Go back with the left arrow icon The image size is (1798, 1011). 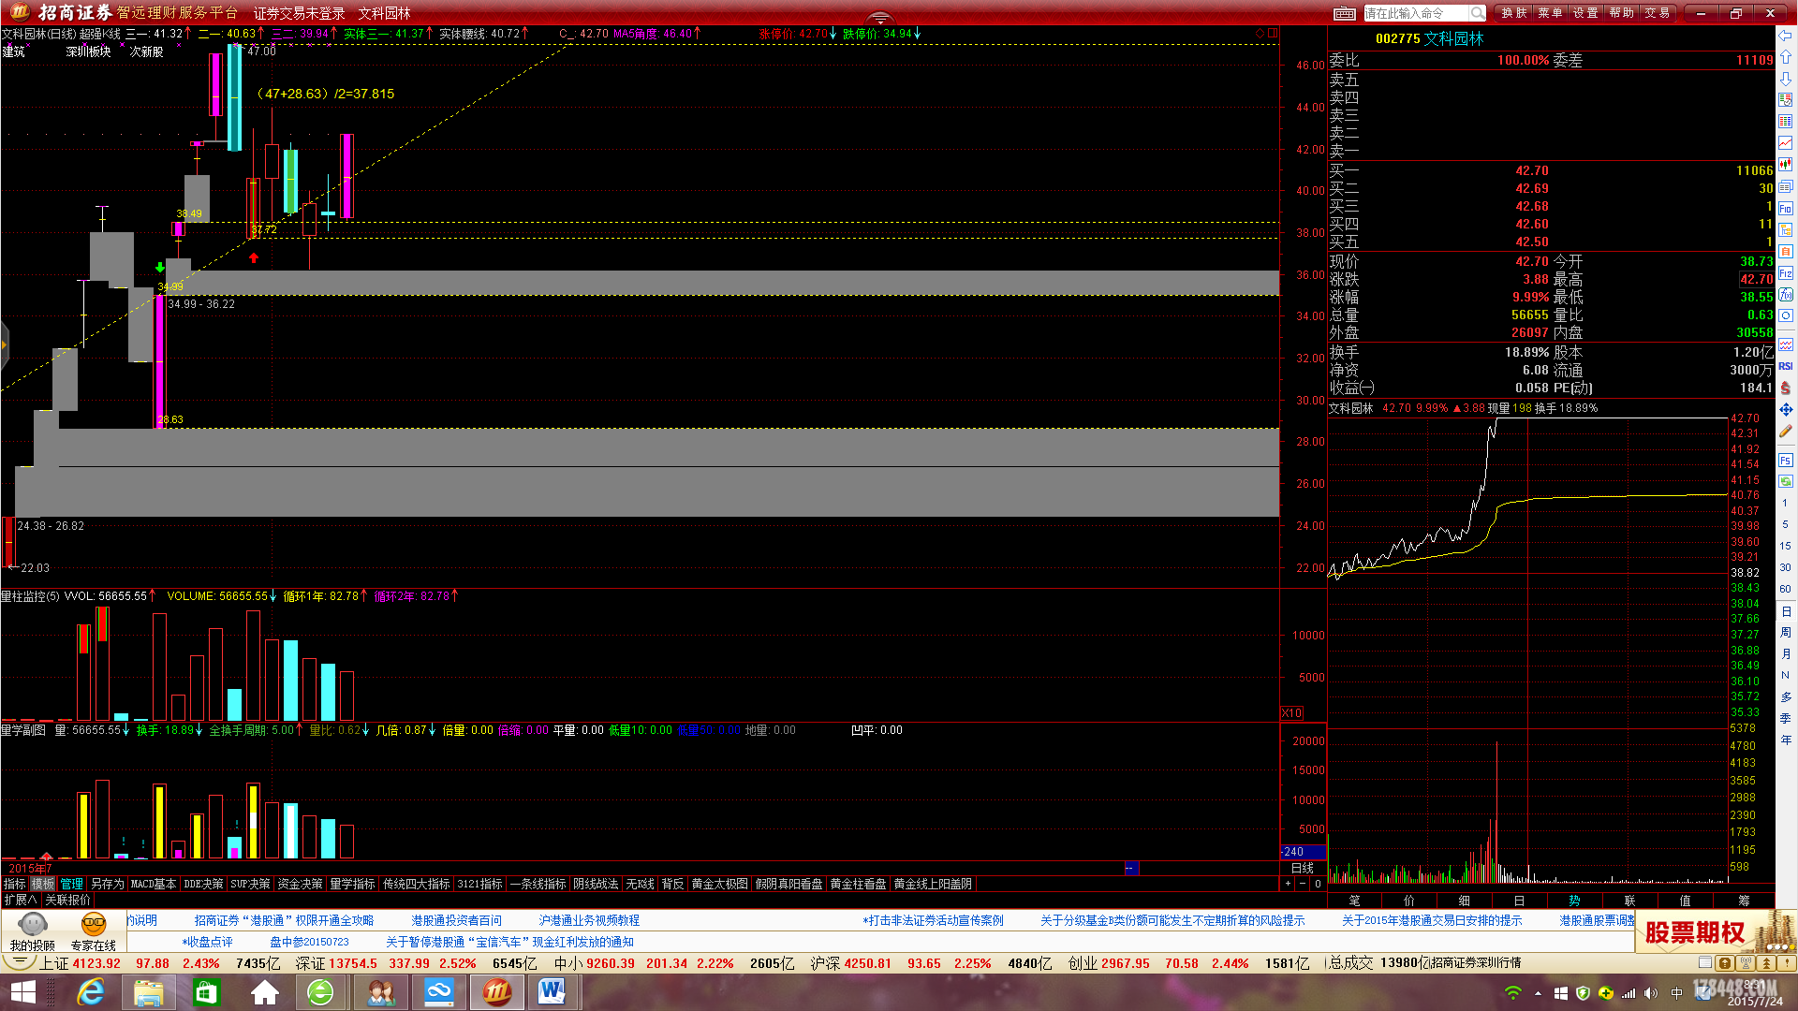[x=1786, y=36]
